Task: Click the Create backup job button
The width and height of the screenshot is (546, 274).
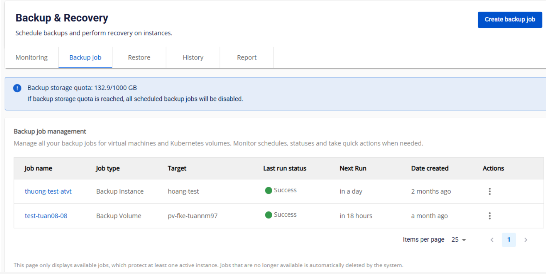Action: (x=509, y=19)
